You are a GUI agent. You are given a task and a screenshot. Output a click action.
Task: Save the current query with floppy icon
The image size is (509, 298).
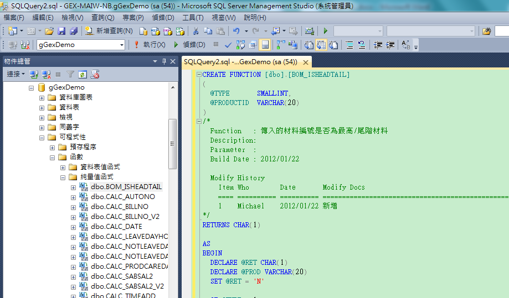(61, 31)
